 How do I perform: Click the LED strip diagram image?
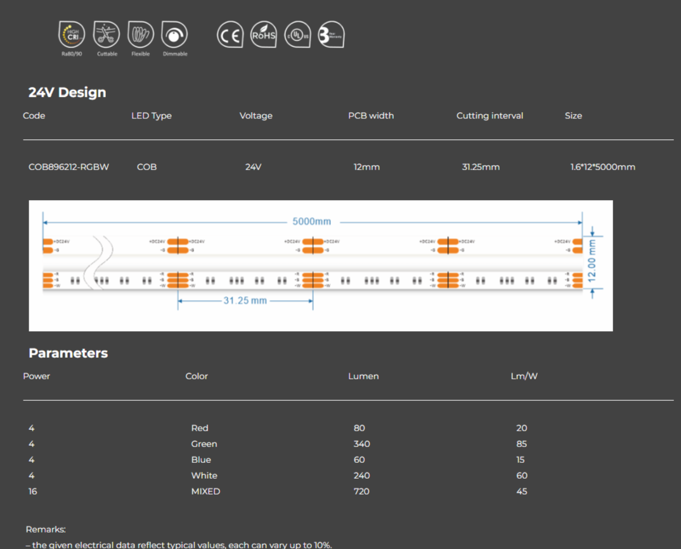point(320,265)
